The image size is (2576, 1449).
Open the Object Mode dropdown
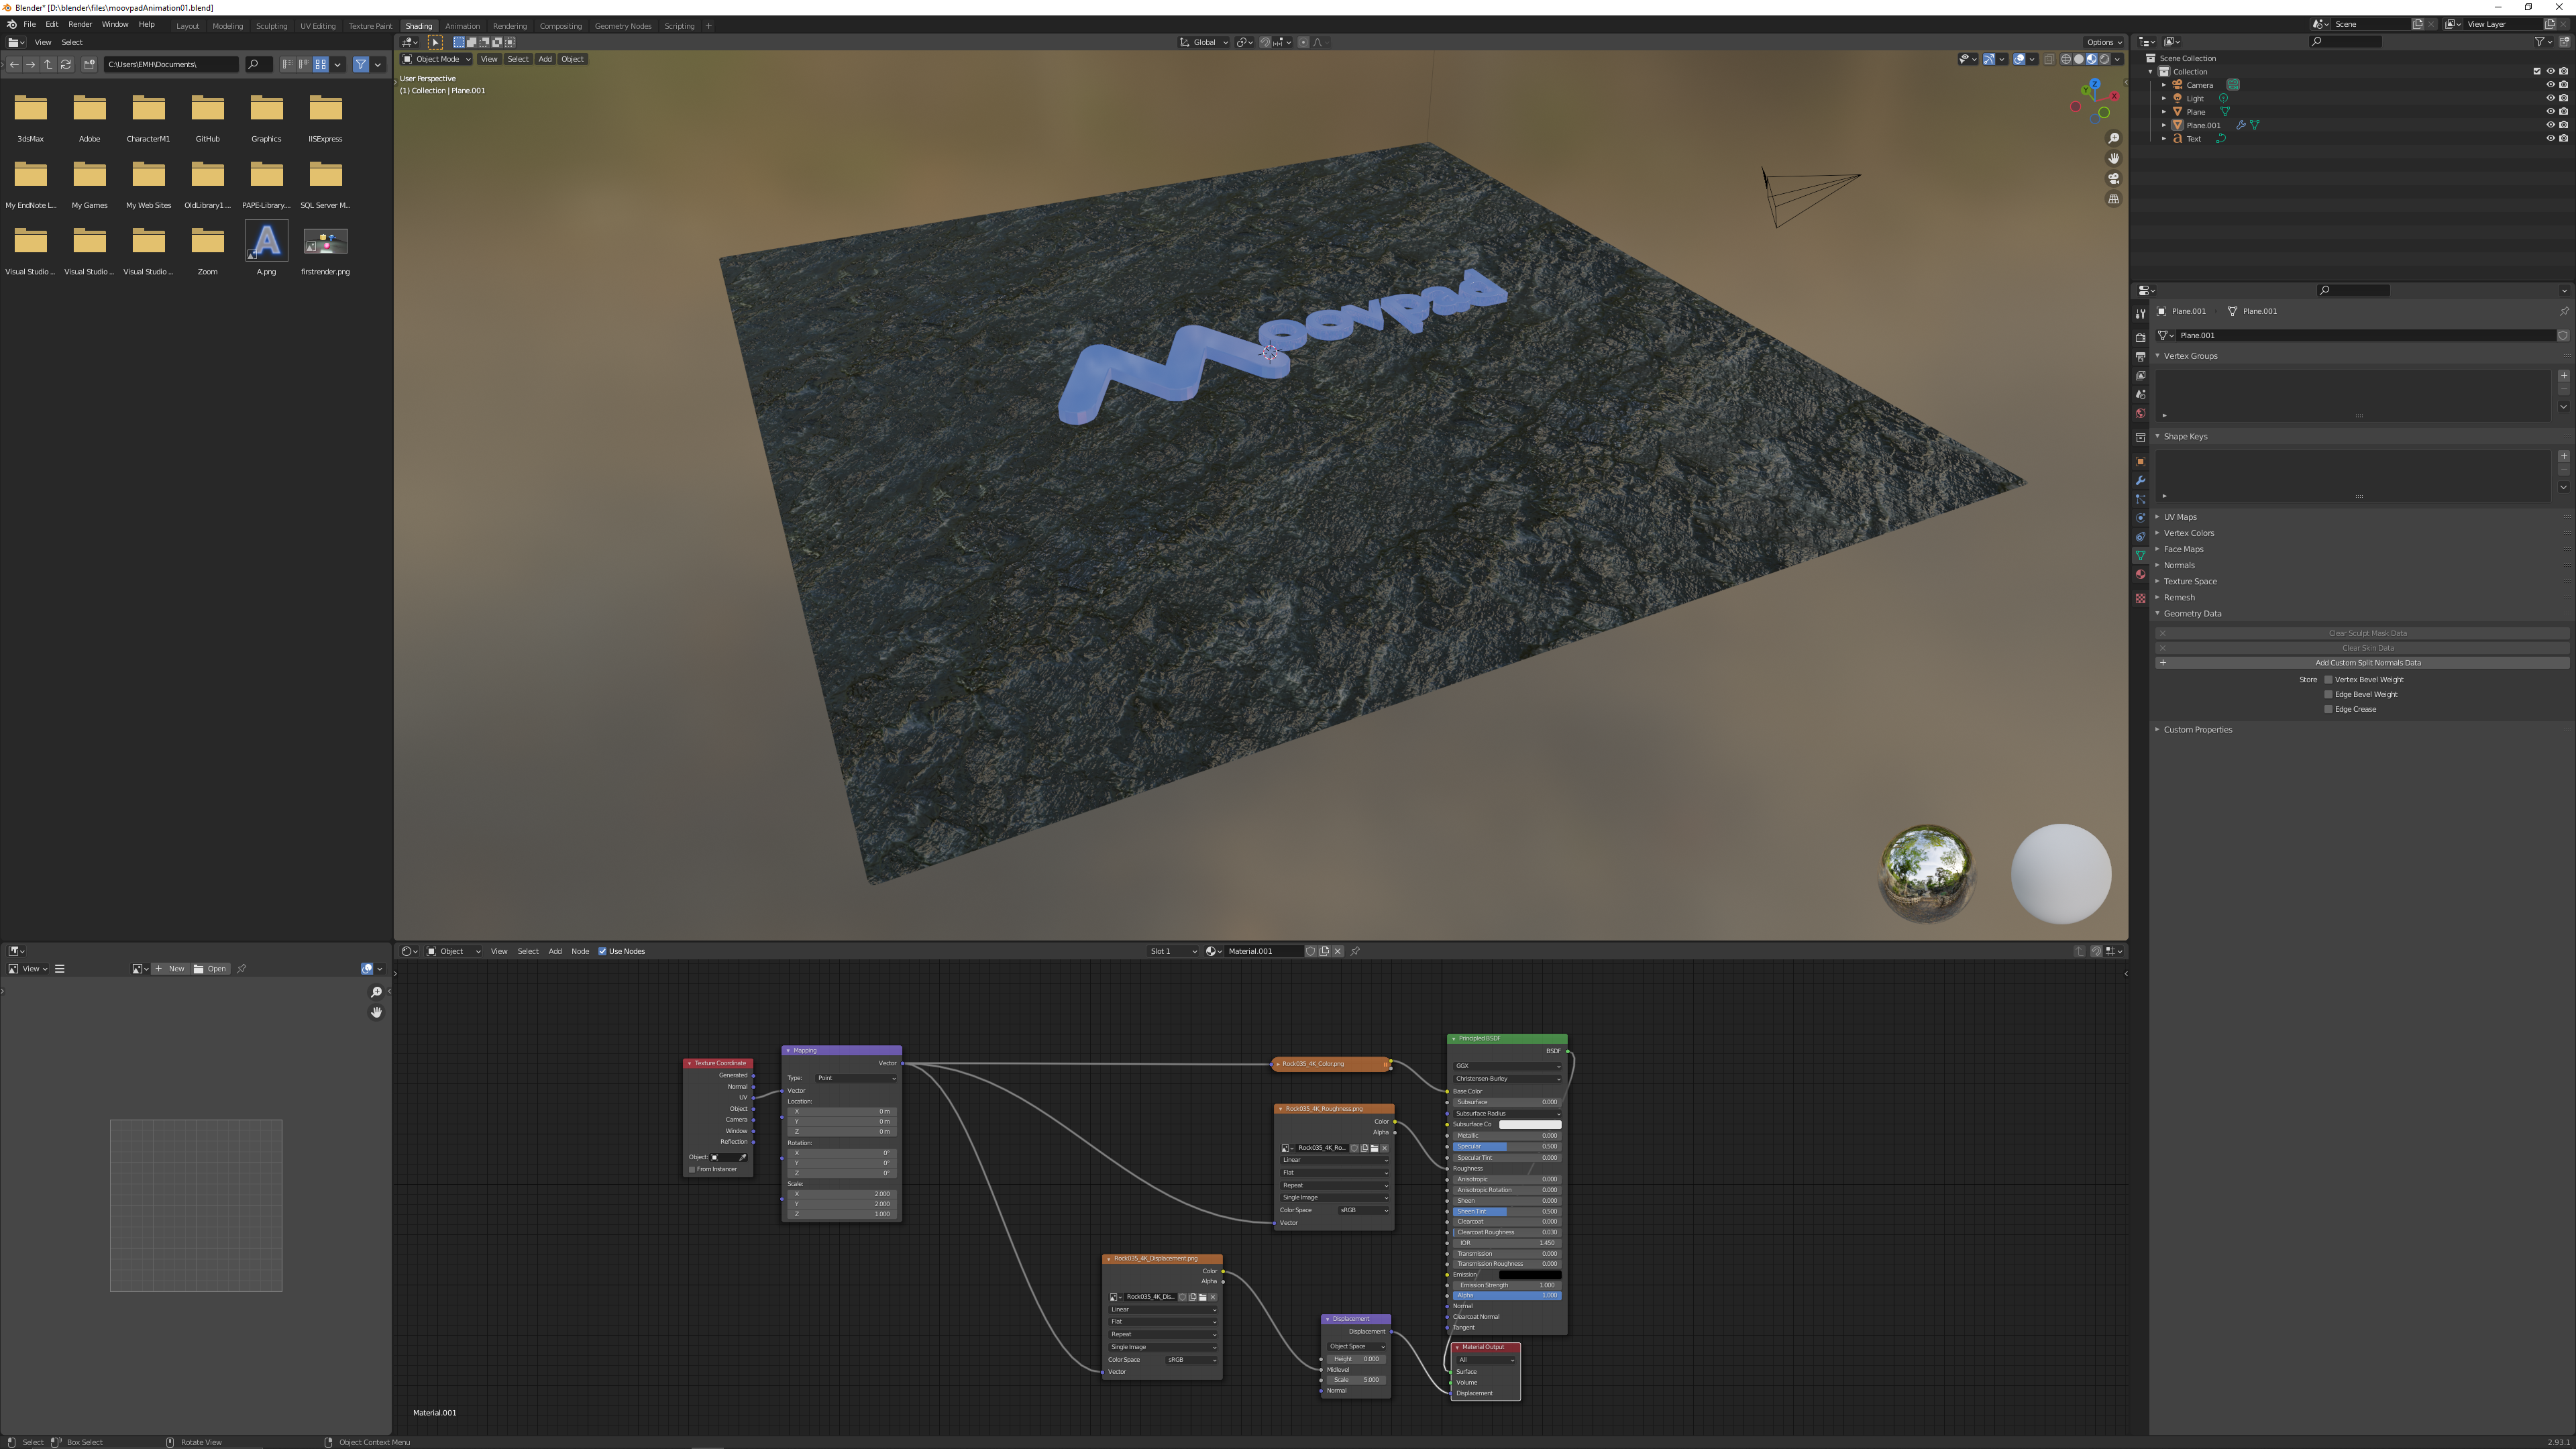click(436, 59)
